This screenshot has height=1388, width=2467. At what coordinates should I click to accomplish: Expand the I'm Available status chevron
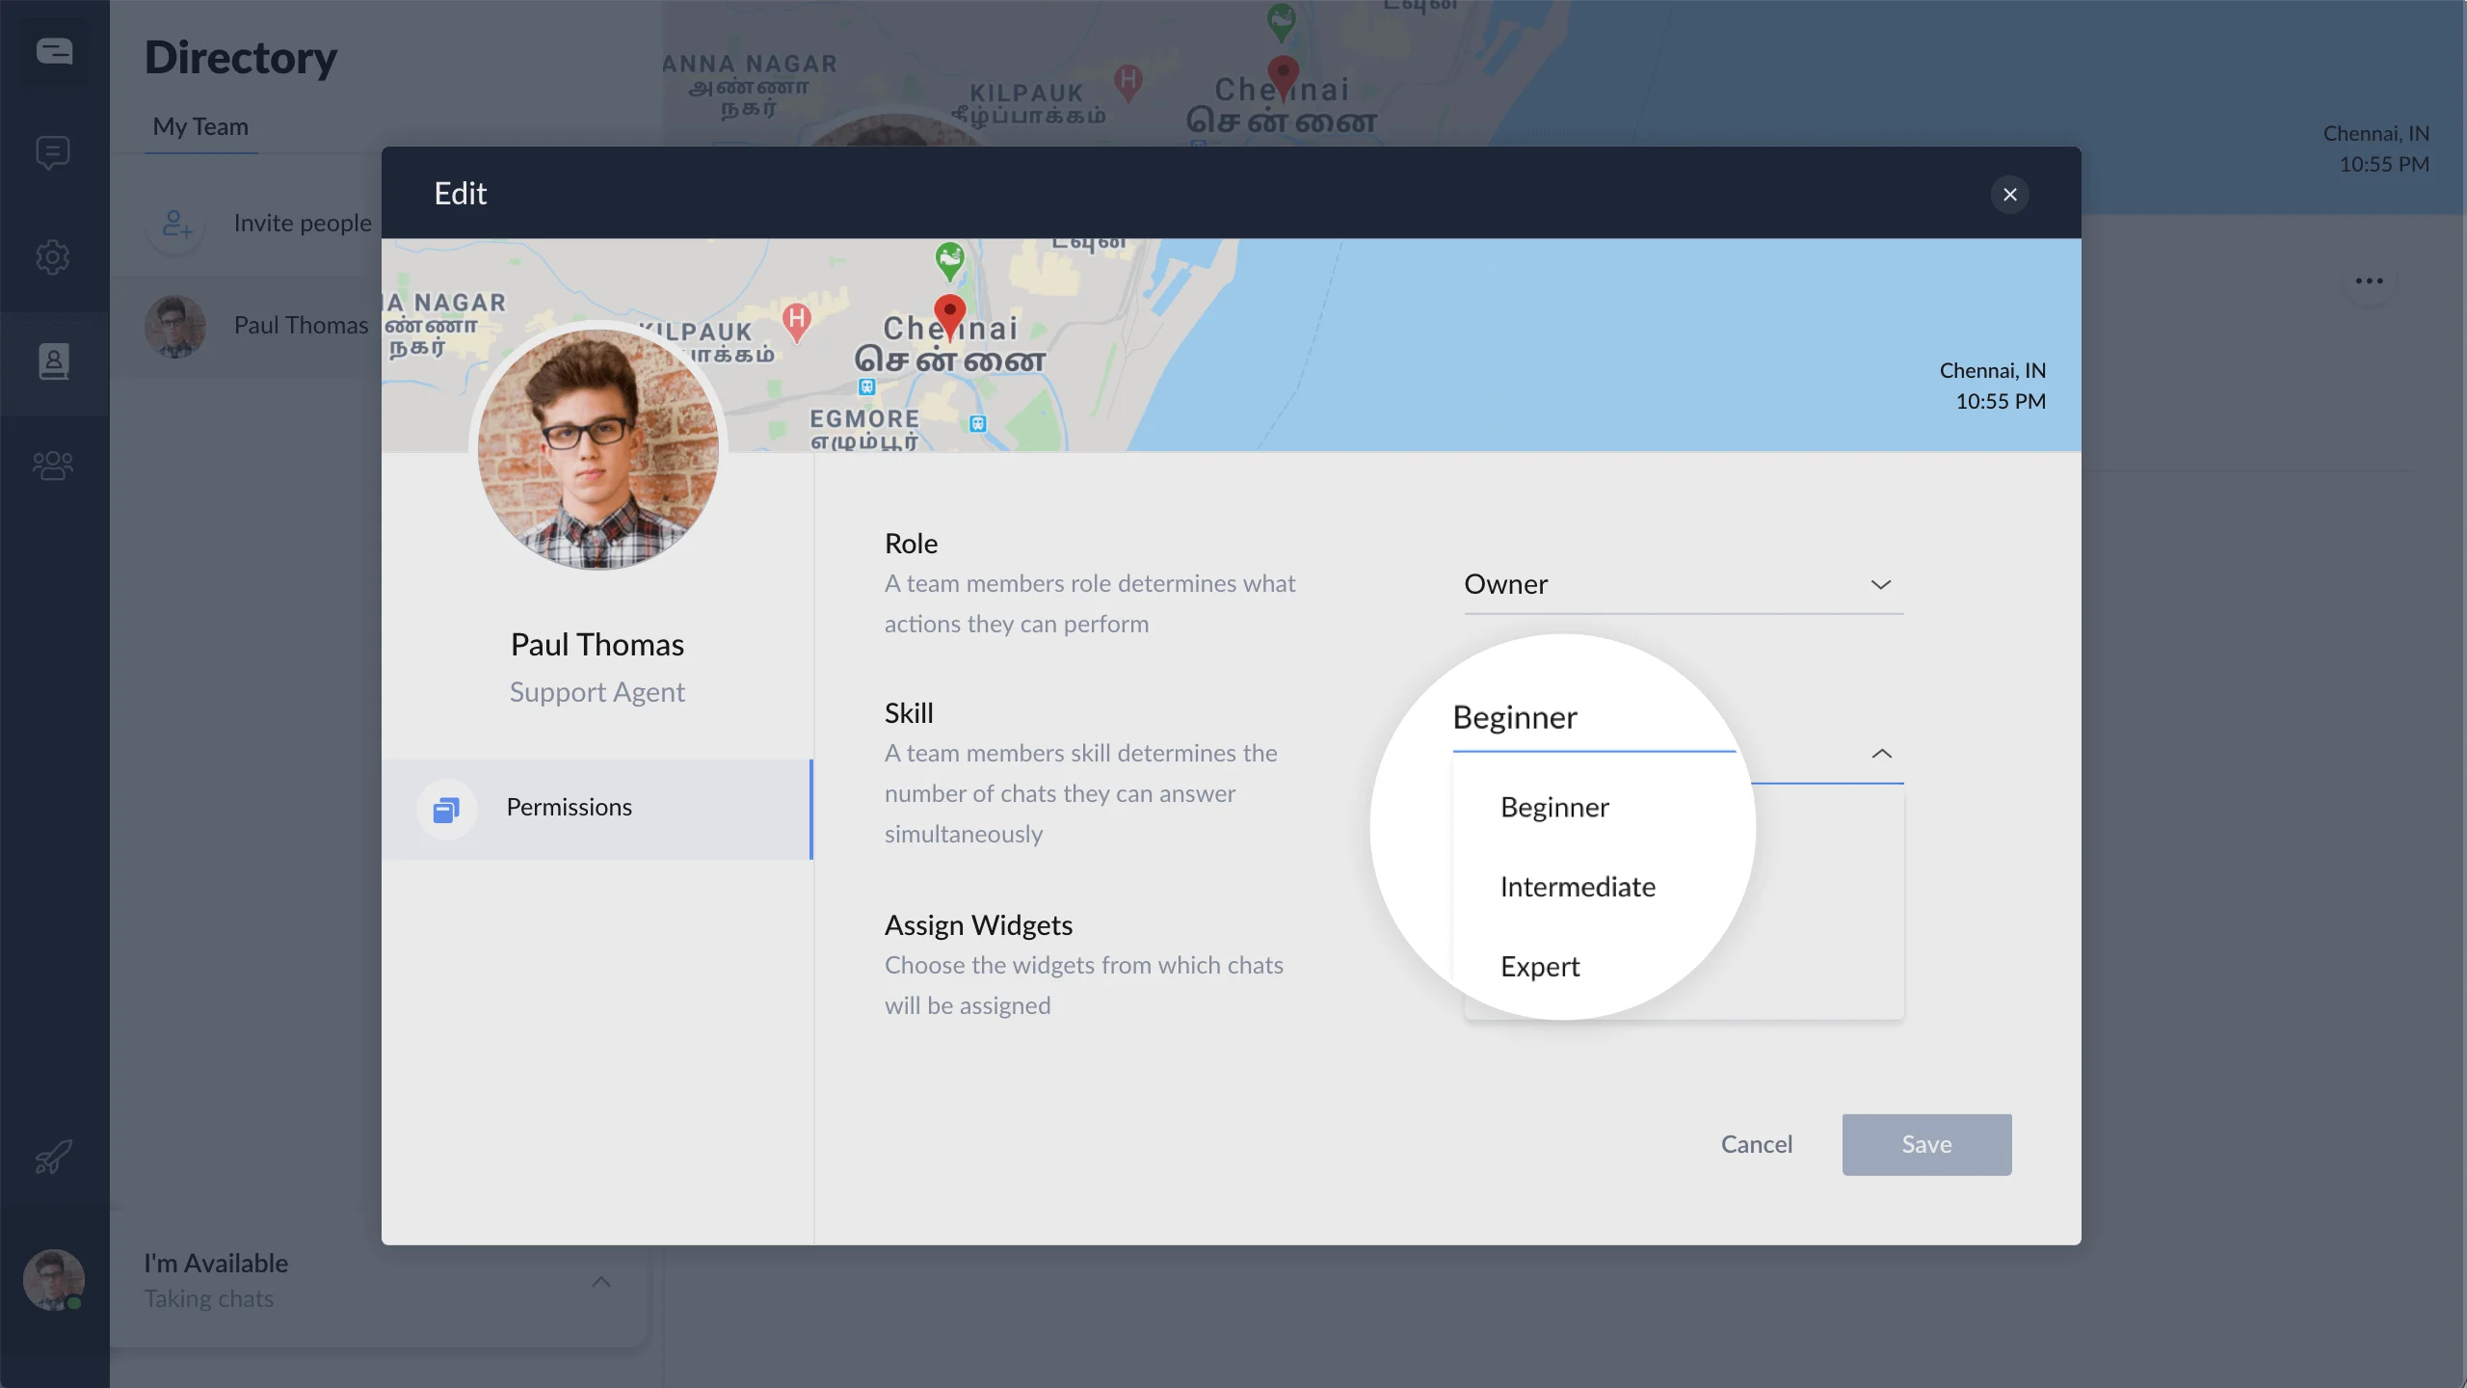point(601,1281)
